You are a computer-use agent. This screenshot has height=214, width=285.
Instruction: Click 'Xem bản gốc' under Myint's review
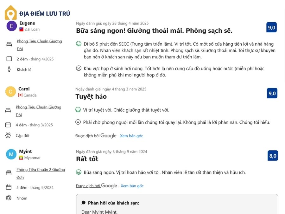132,186
